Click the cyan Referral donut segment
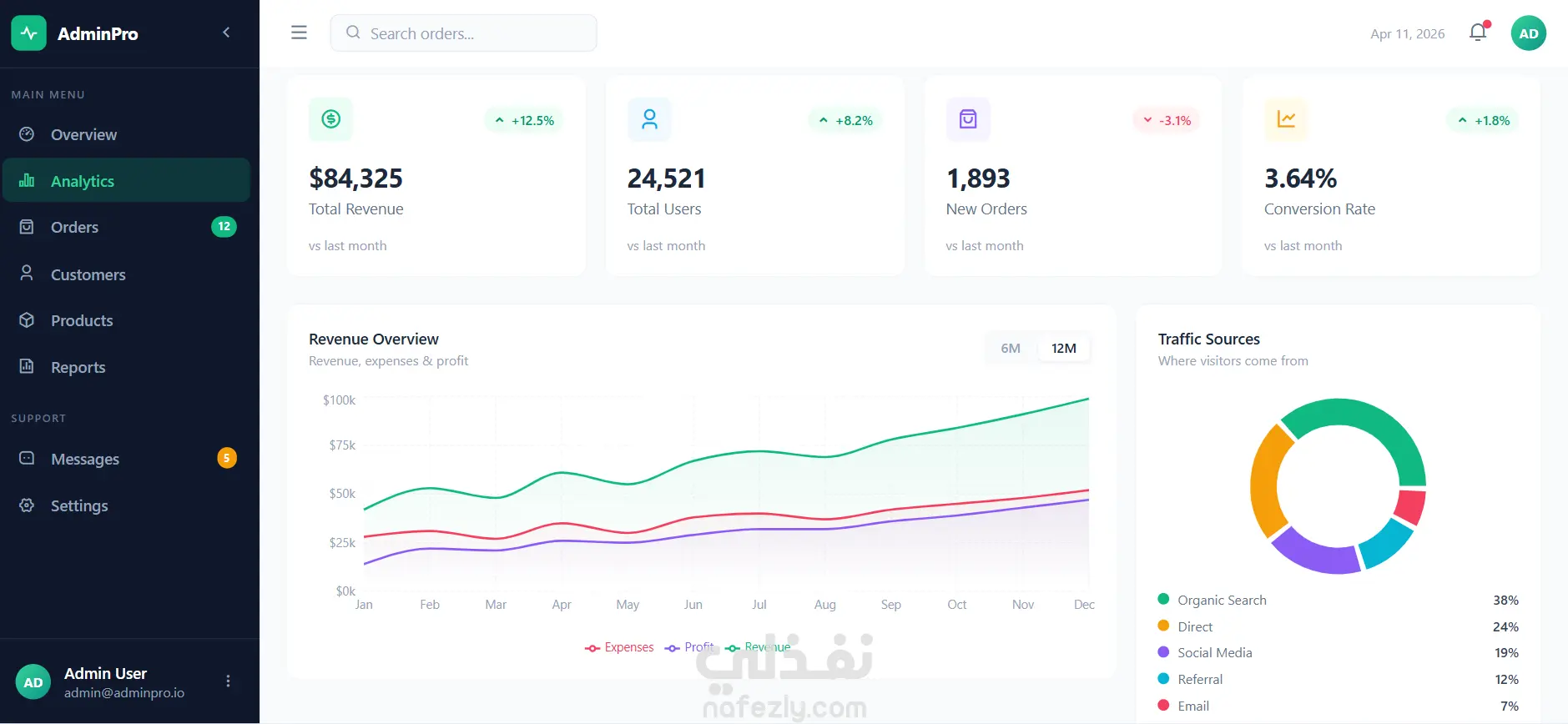Screen dimensions: 1568x724 point(1385,544)
